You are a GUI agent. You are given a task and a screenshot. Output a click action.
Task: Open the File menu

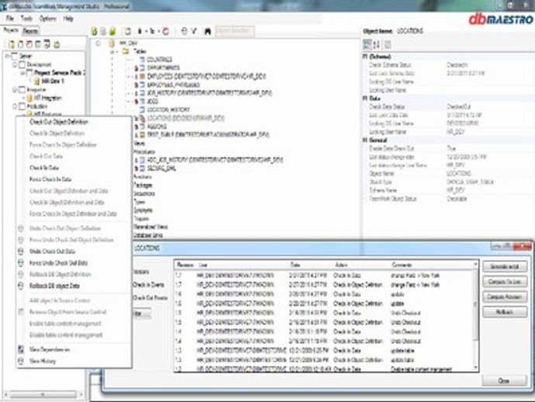10,19
